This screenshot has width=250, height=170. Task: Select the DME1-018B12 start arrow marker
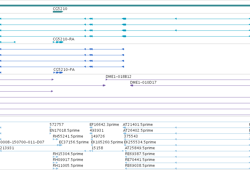pos(107,80)
